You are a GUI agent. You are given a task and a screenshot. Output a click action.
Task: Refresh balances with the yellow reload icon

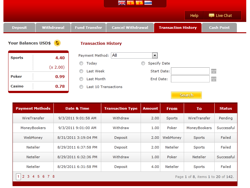[x=57, y=43]
